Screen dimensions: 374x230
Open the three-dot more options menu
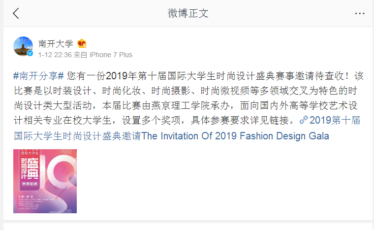click(x=360, y=13)
